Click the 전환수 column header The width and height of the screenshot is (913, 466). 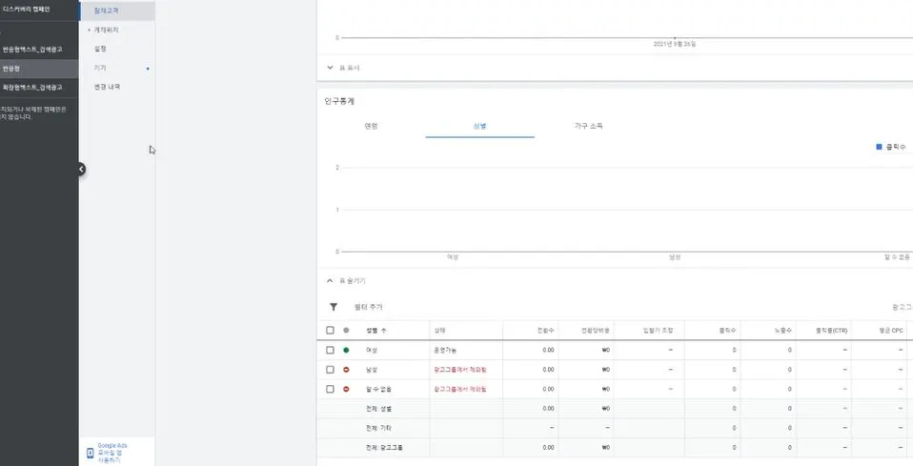(545, 331)
